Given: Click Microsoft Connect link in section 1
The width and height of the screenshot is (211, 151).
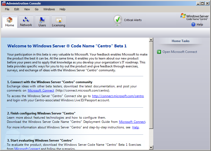Looking at the screenshot, I should 41,90.
